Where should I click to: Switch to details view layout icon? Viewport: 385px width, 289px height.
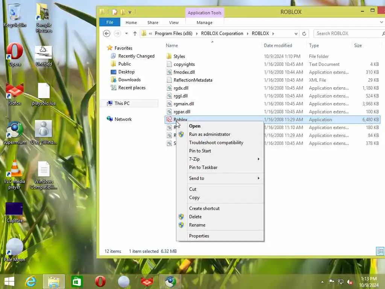click(380, 251)
